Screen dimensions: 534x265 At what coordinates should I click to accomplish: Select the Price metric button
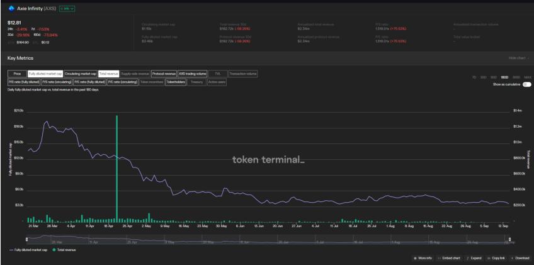click(17, 74)
